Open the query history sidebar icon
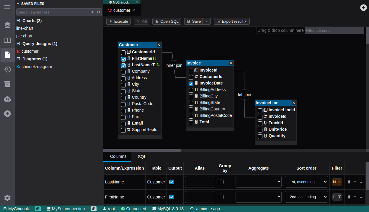 click(x=7, y=69)
